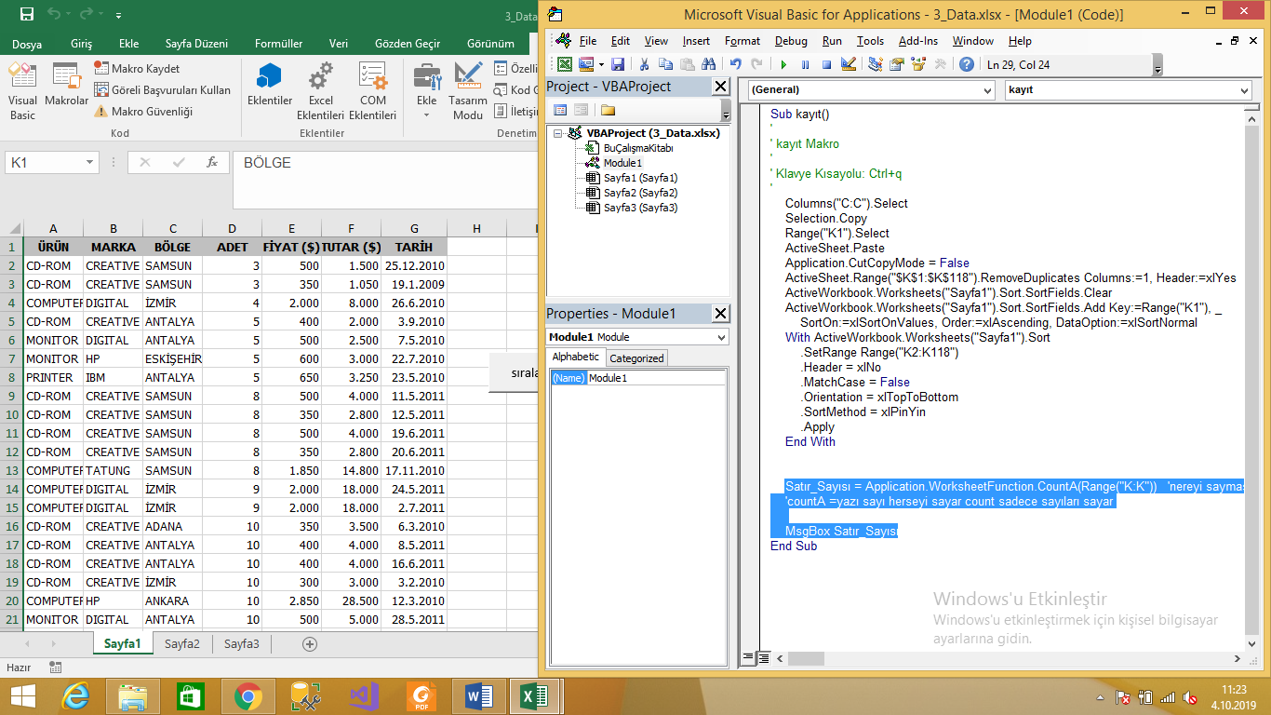Open Makro Güvenliği in Excel ribbon

click(142, 112)
